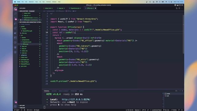Switch to the DEBUG CONSOLE panel tab
Image resolution: width=197 pixels, height=111 pixels.
[63, 91]
